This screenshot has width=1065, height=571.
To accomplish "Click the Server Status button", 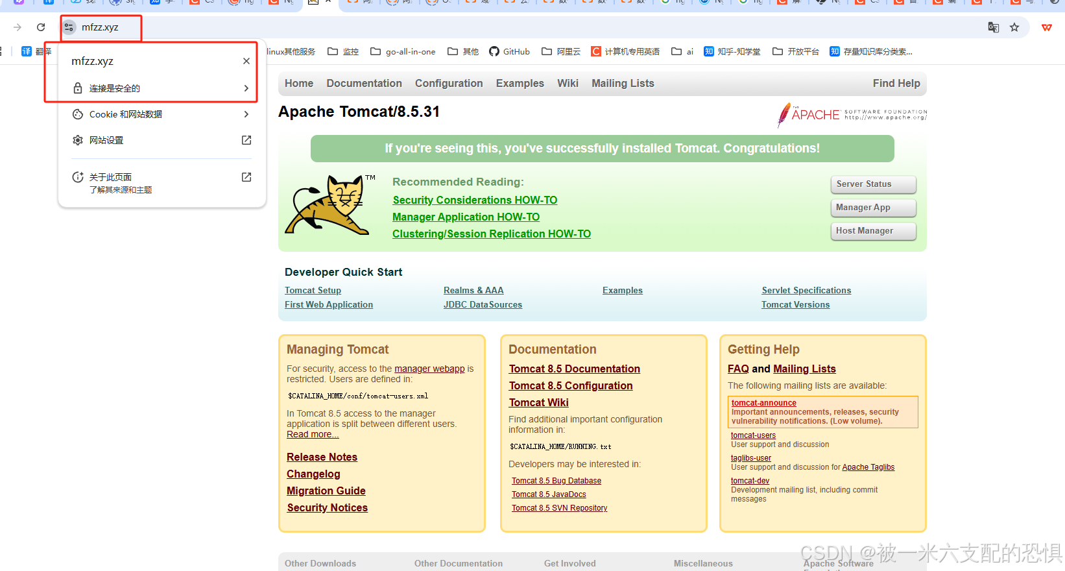I will click(874, 184).
